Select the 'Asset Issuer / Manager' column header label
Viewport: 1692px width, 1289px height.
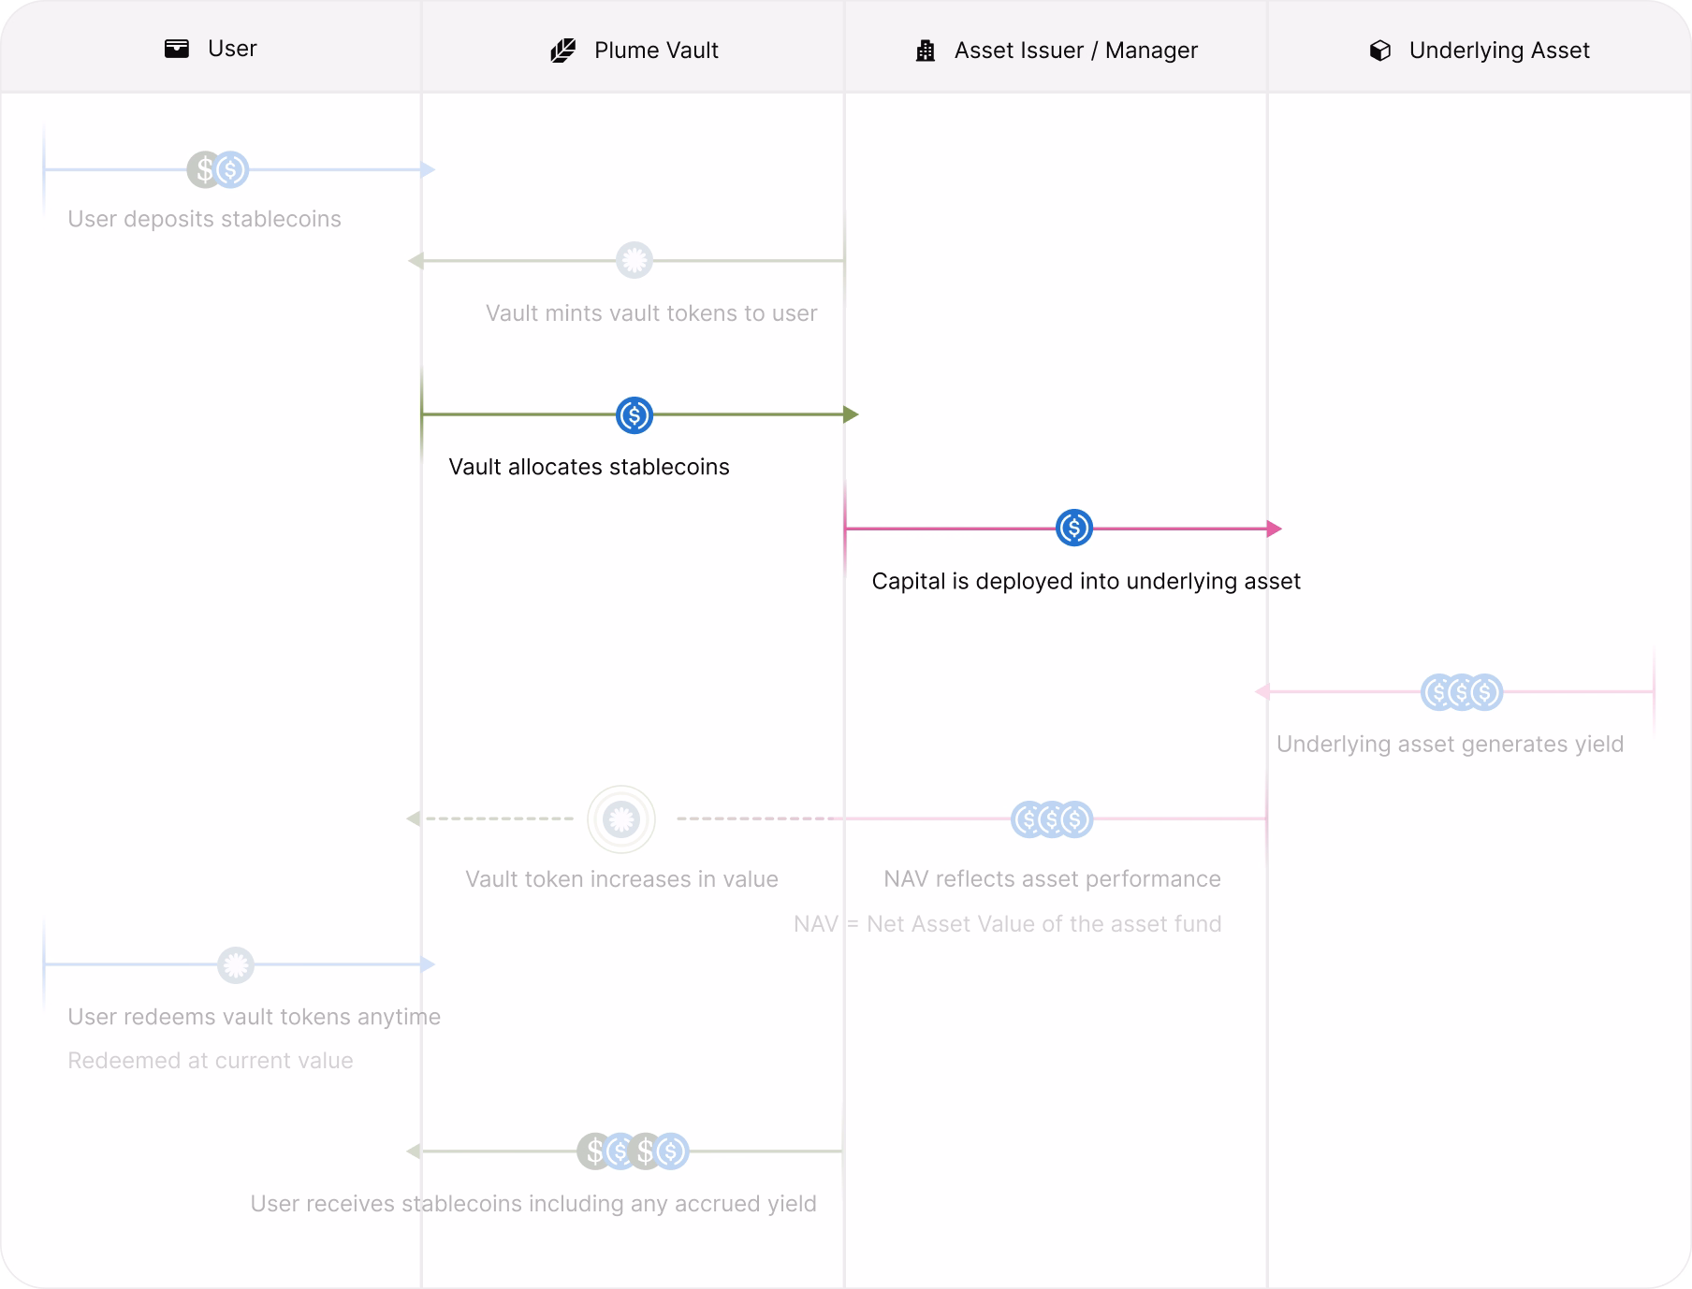[1076, 51]
